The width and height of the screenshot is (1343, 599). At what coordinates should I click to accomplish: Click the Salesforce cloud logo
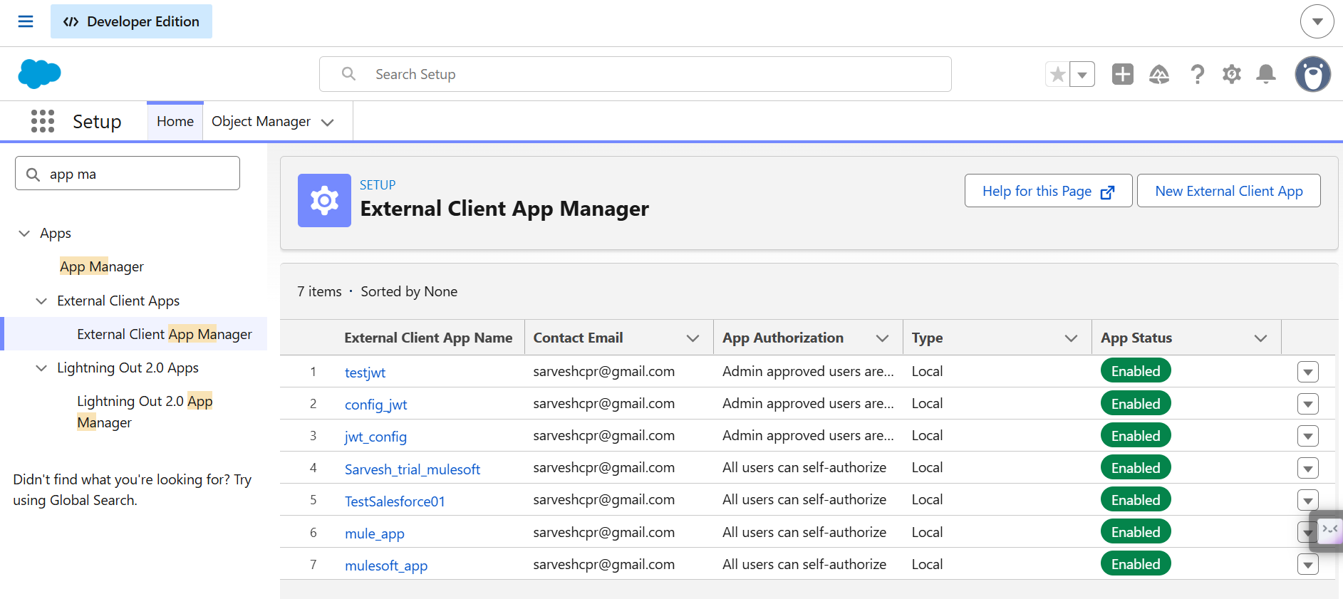39,74
